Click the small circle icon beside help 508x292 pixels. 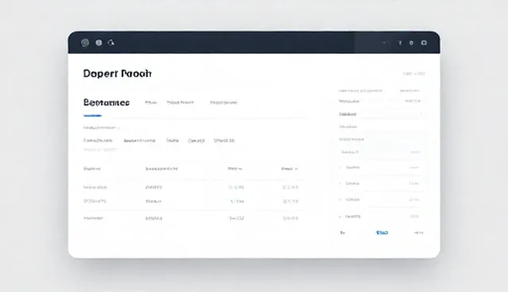tap(411, 43)
